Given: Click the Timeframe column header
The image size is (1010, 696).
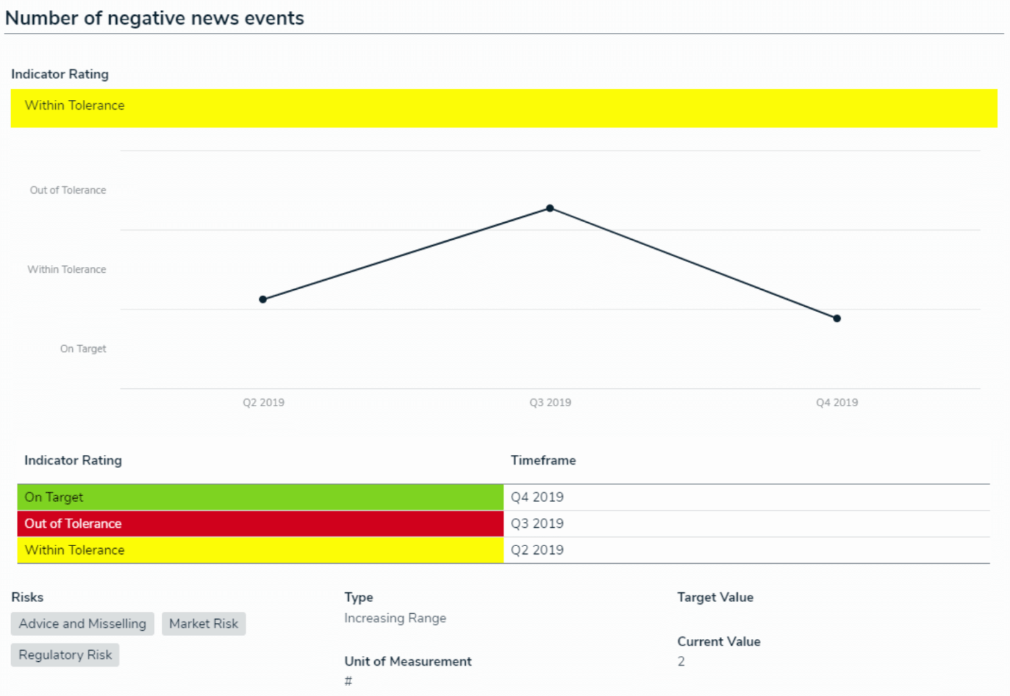Looking at the screenshot, I should click(x=543, y=460).
